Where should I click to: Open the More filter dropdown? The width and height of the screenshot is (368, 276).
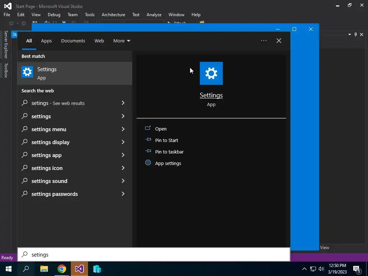point(121,41)
